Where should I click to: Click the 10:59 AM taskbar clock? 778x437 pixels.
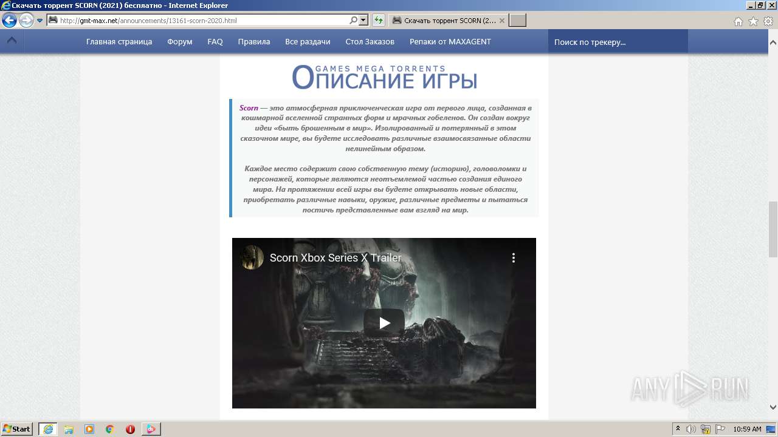(x=748, y=429)
